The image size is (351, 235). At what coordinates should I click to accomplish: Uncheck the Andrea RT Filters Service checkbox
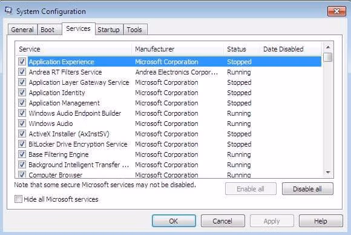tap(22, 71)
